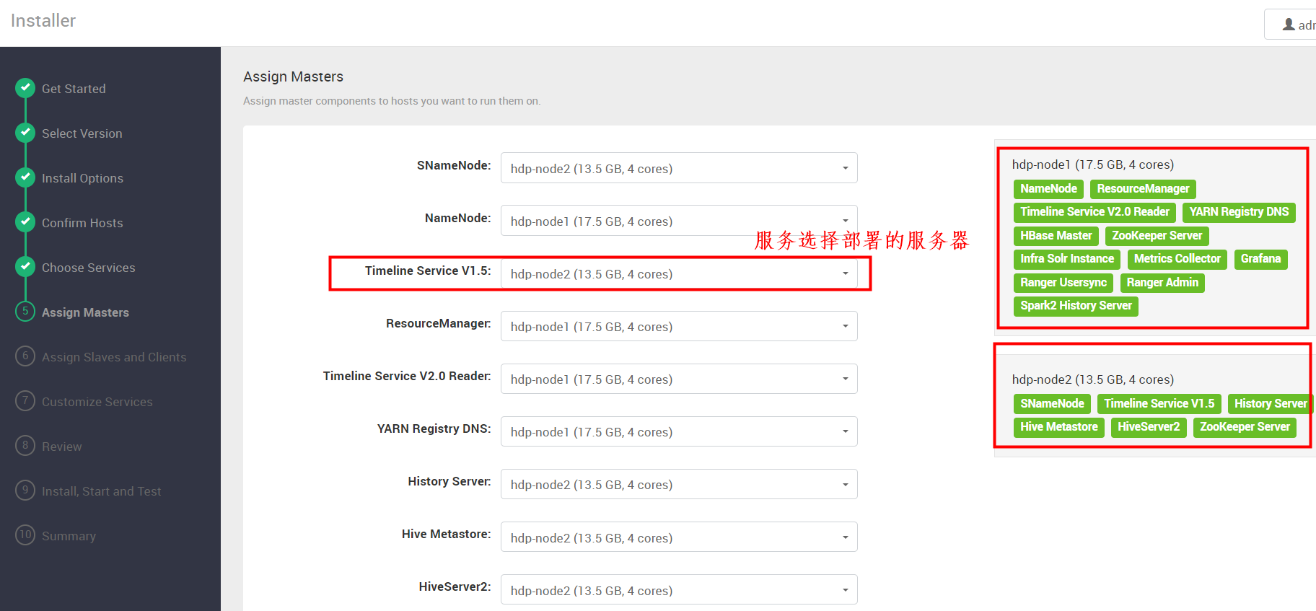Click the HiveServer2 tag

point(1149,427)
